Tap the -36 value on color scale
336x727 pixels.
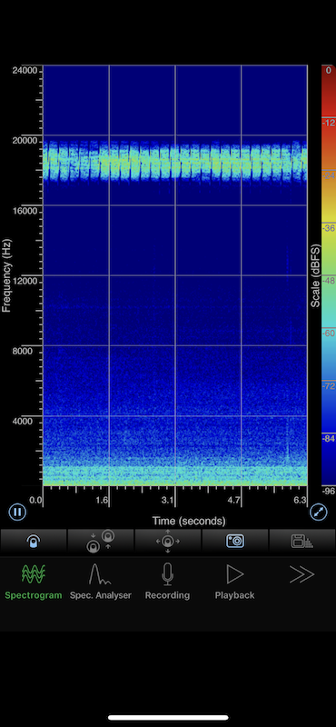pyautogui.click(x=328, y=228)
